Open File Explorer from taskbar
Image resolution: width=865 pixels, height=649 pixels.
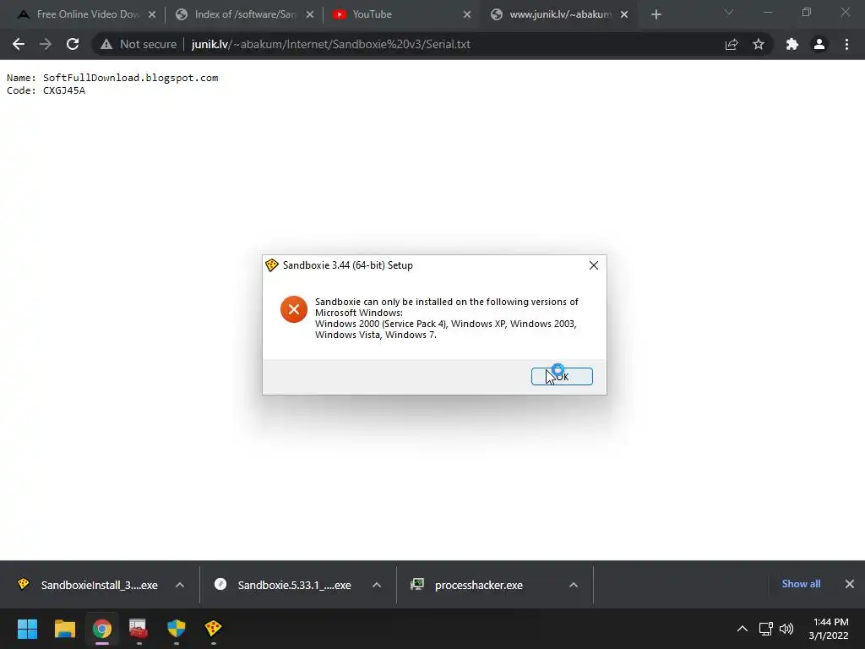tap(64, 629)
